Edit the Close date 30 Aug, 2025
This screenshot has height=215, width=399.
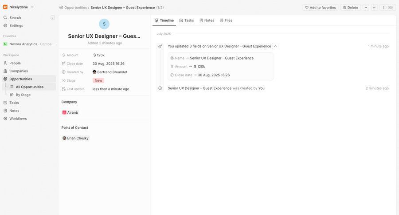tap(109, 64)
